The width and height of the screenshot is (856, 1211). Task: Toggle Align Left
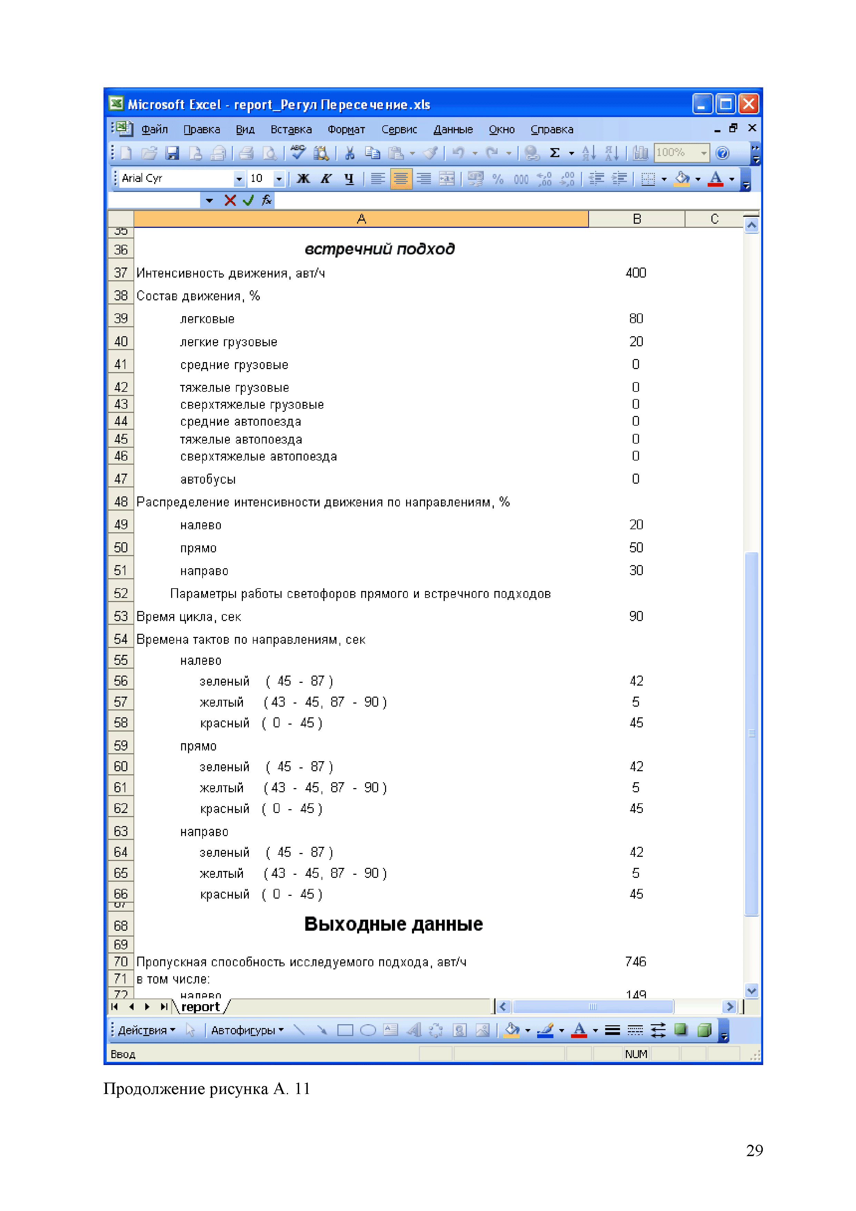[x=377, y=179]
